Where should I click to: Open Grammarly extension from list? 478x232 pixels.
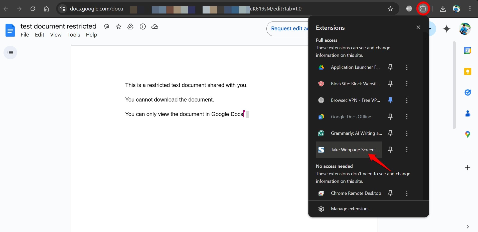pos(349,133)
